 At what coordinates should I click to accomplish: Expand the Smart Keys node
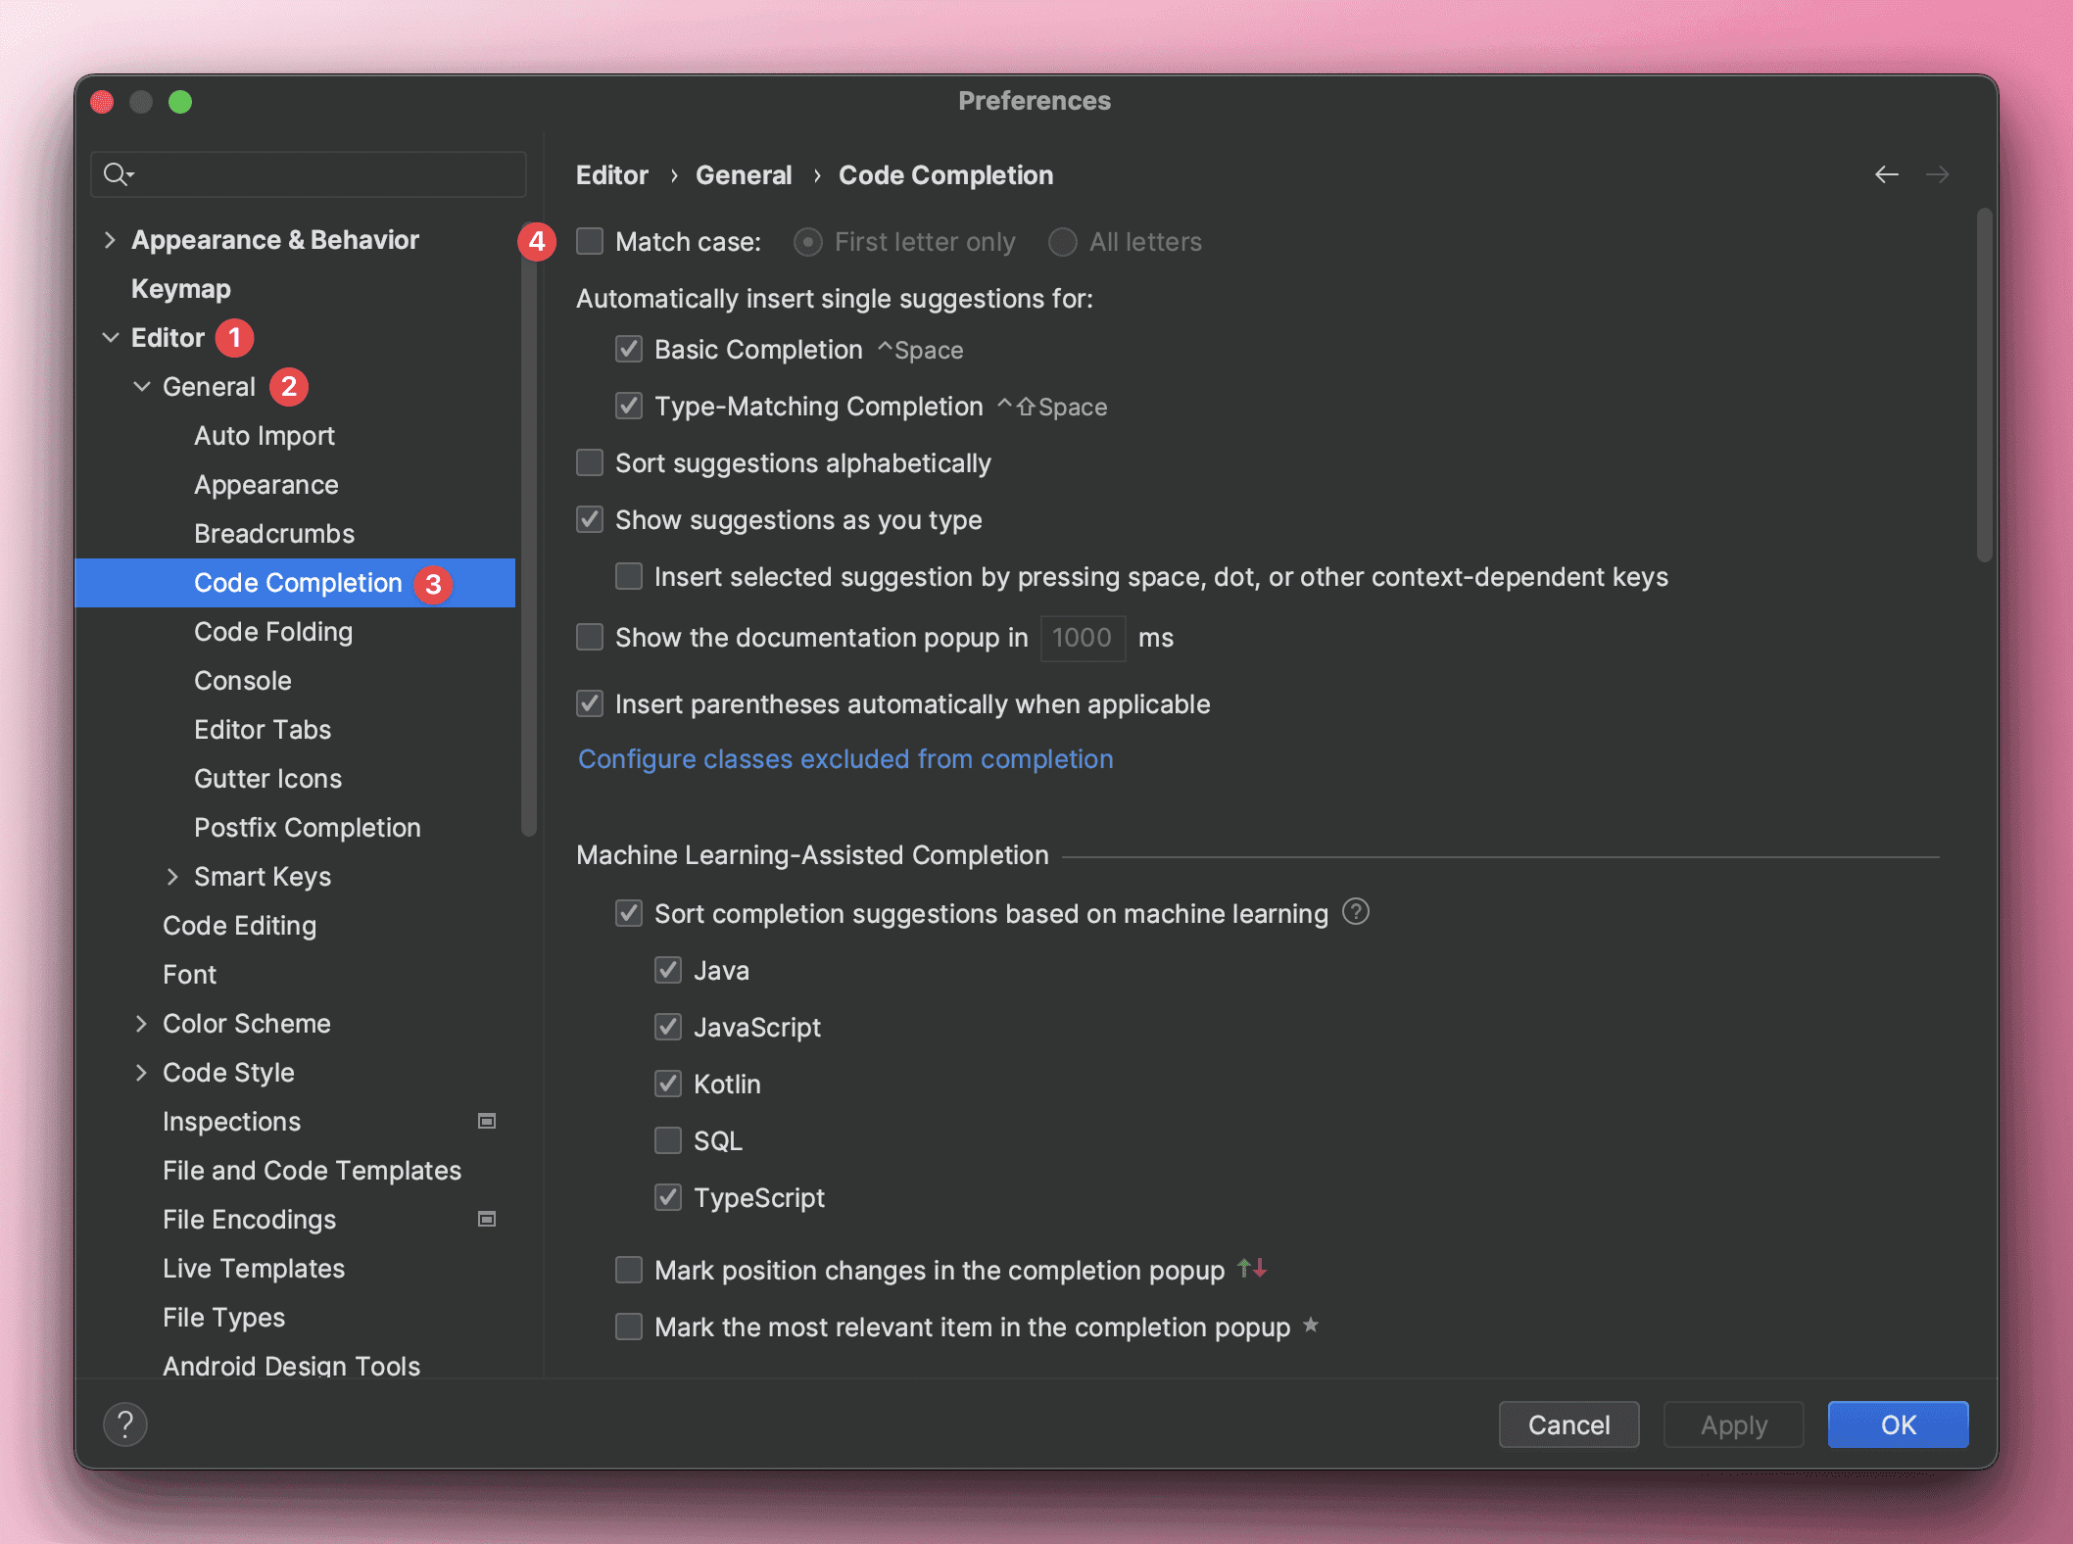tap(172, 877)
